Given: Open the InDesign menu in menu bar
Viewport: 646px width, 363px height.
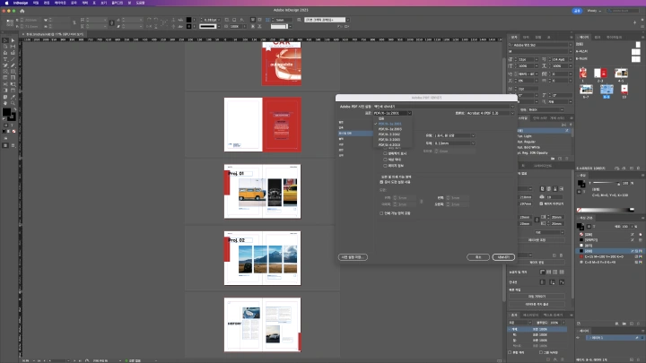Looking at the screenshot, I should 21,3.
